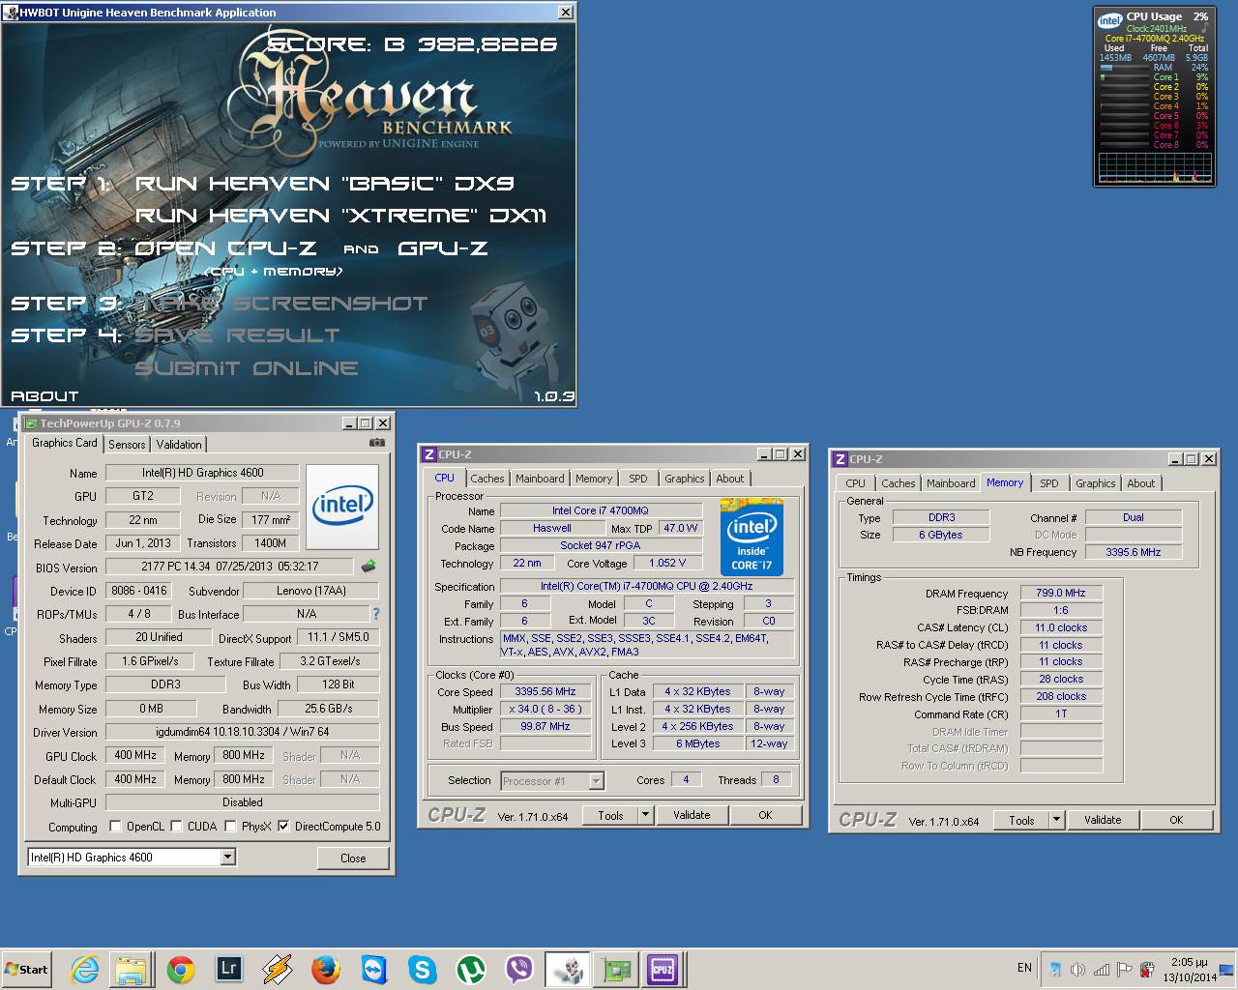Open Memory tab in CPU-Z CPU window

(594, 479)
